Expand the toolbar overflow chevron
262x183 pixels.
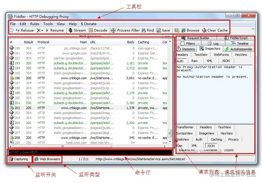(x=253, y=29)
